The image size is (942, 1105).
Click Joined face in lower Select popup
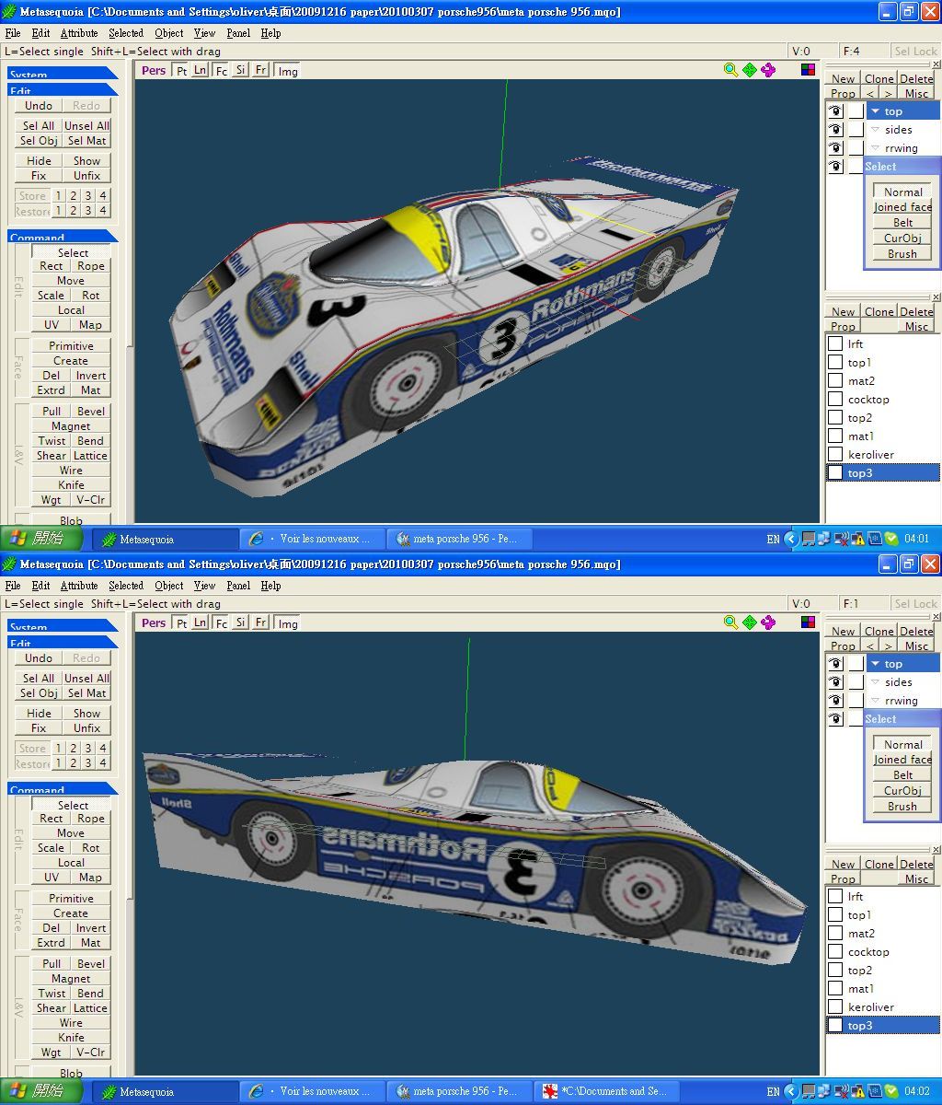[902, 760]
